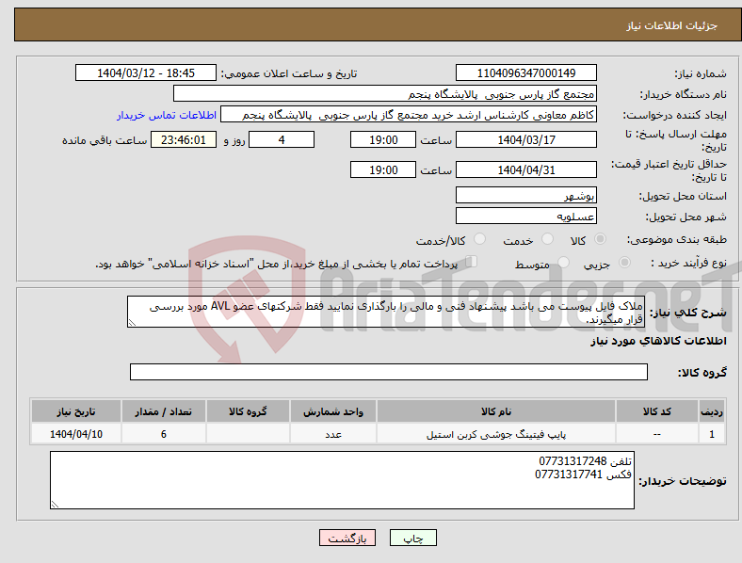Click the جزئیات اطلاعات نیاز header title
Screen dimensions: 742x563
[x=672, y=25]
